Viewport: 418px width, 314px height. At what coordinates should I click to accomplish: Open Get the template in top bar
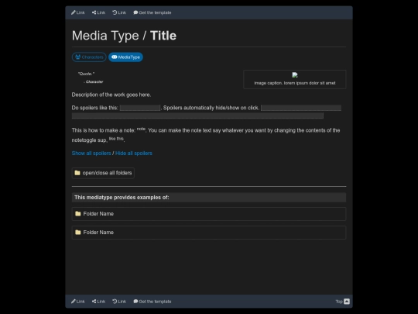click(152, 12)
